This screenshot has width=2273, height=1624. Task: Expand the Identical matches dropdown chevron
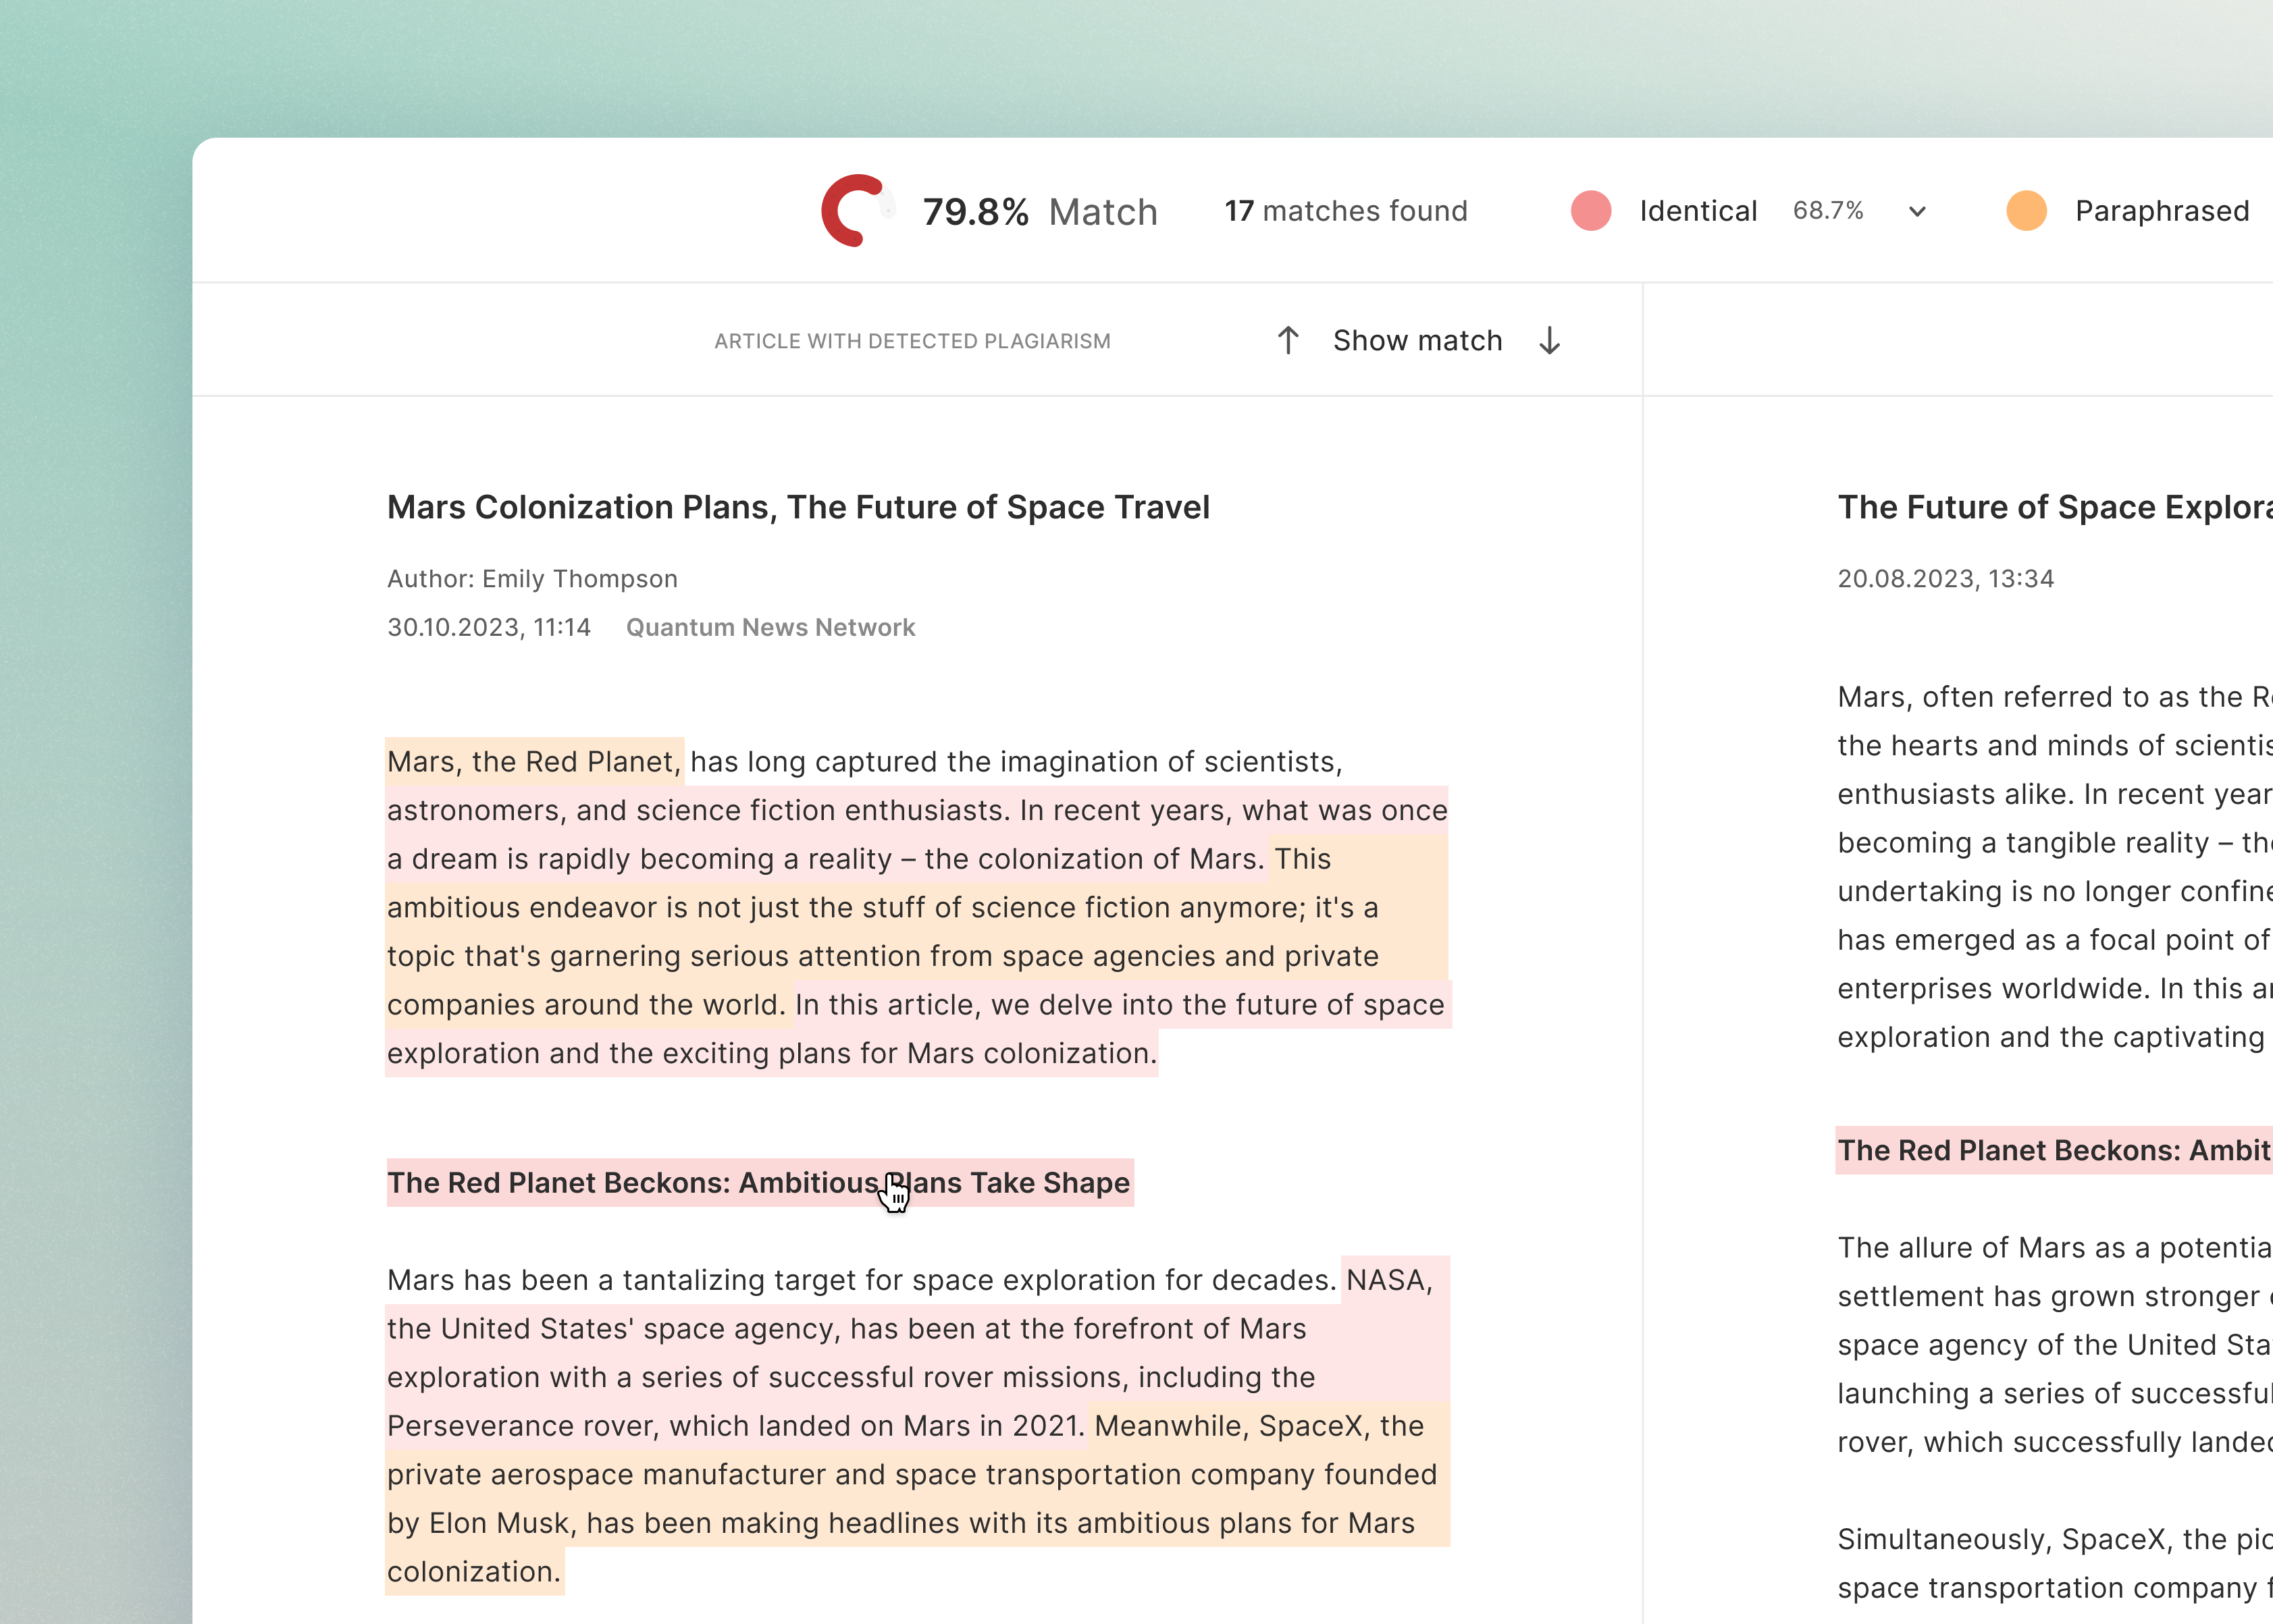point(1917,211)
